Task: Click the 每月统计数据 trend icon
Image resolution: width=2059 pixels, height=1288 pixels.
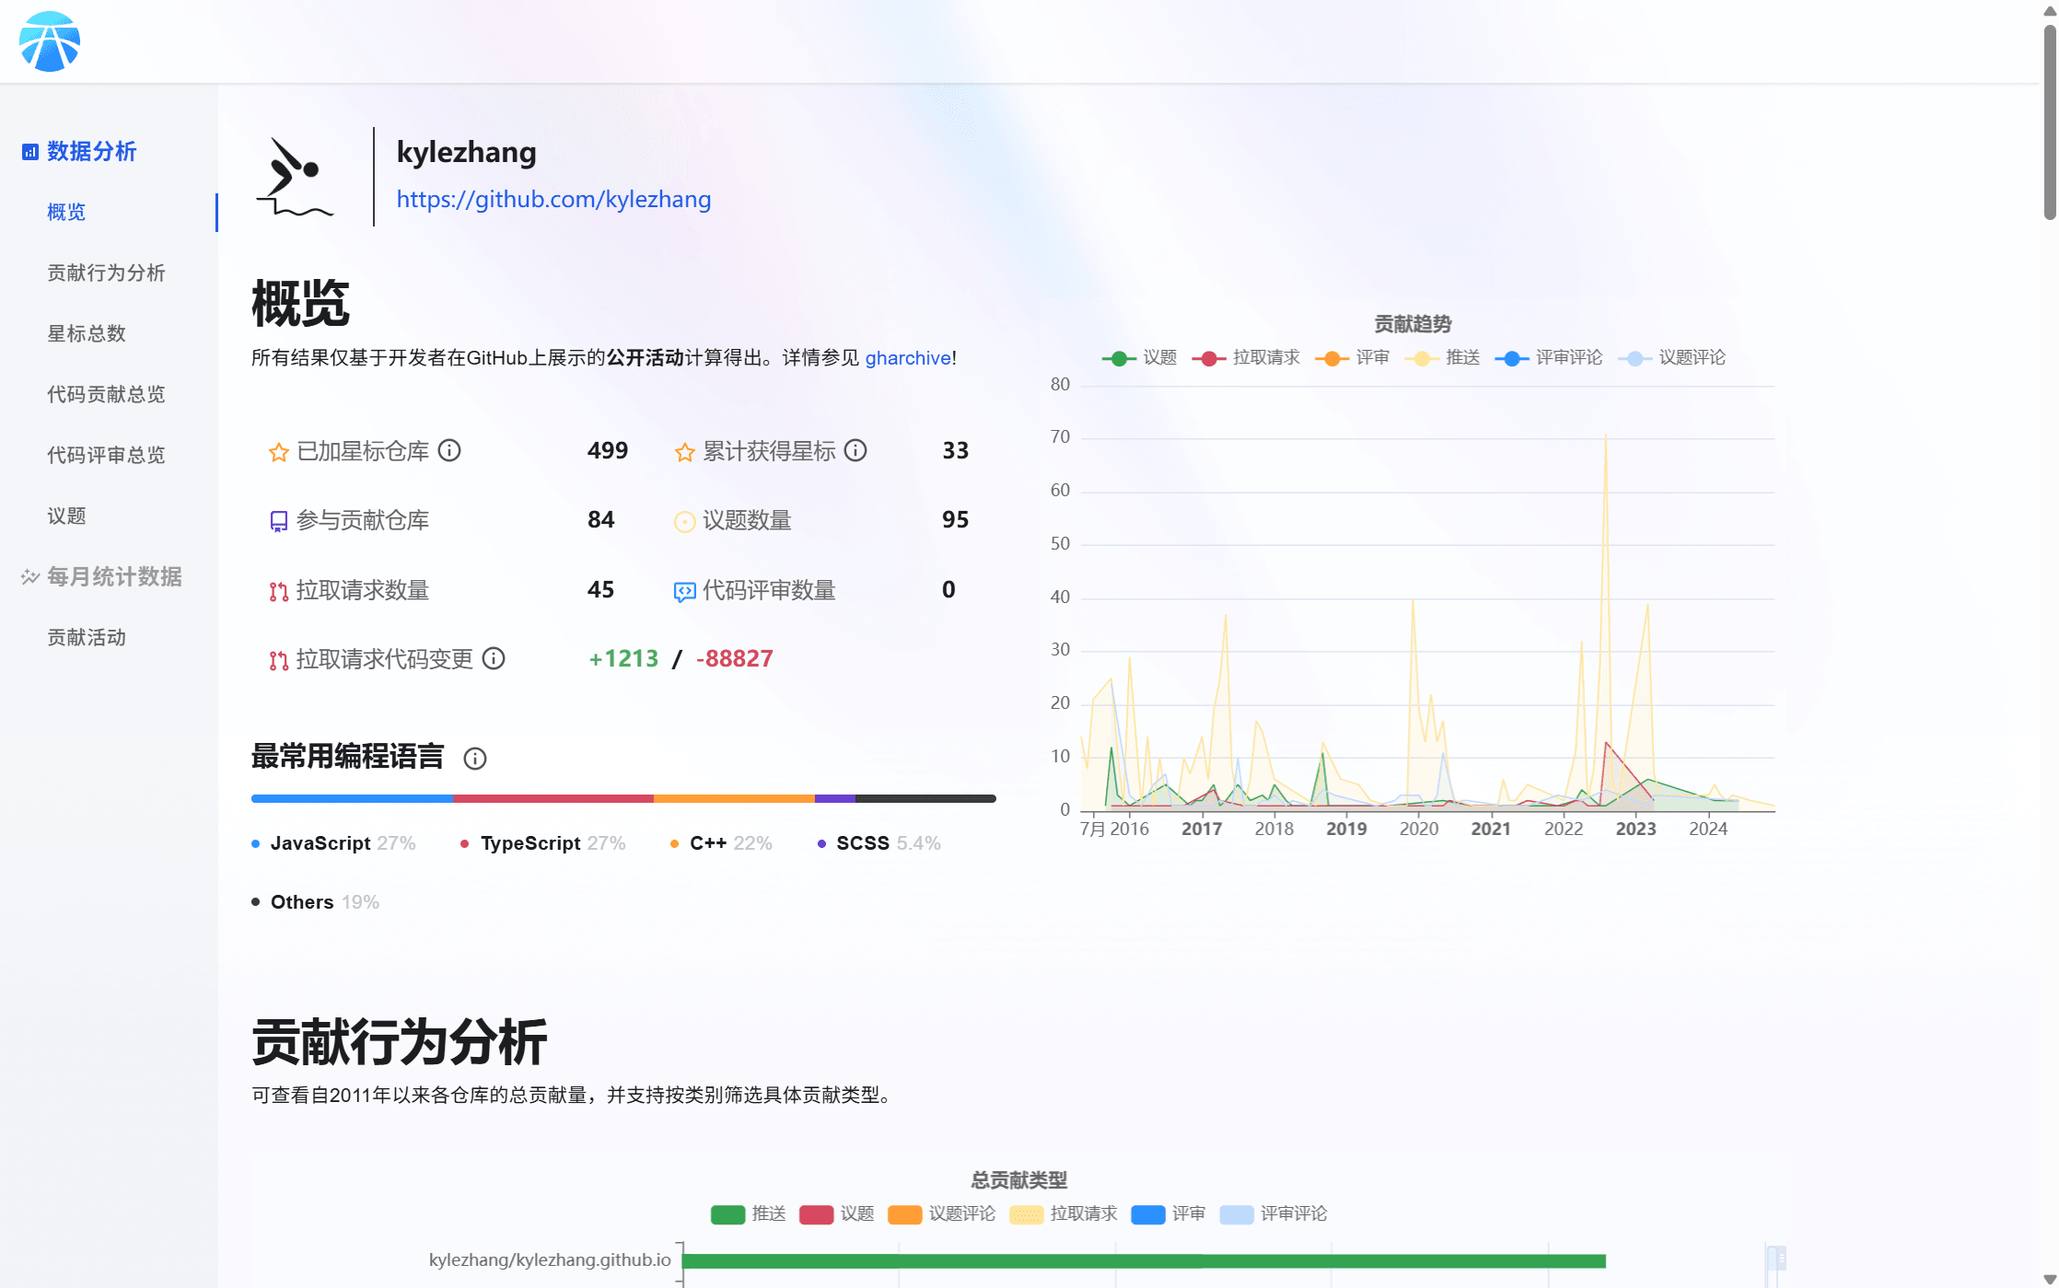Action: pyautogui.click(x=30, y=577)
